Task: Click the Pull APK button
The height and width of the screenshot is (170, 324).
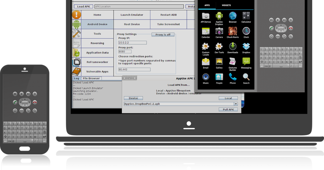Action: click(x=228, y=110)
